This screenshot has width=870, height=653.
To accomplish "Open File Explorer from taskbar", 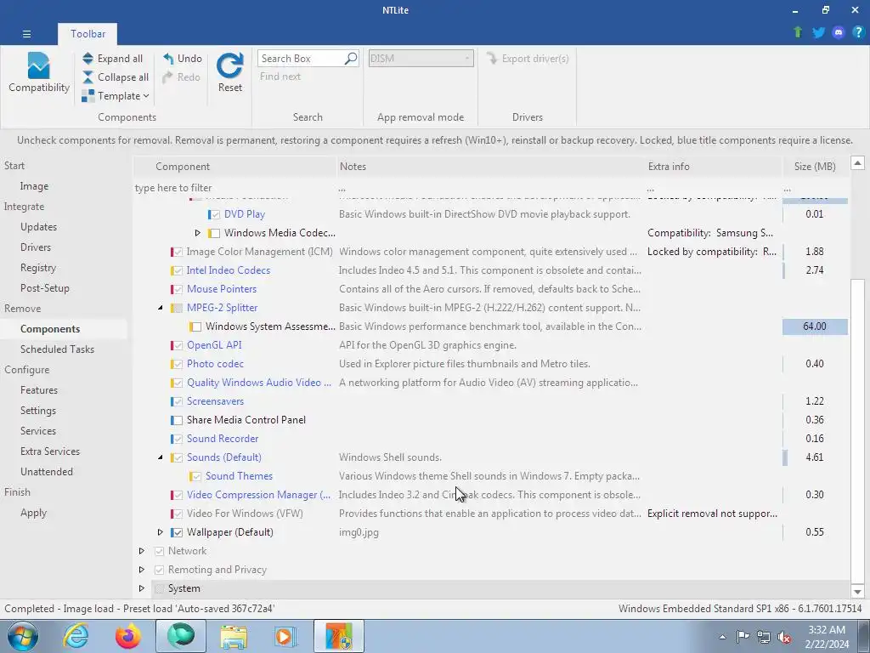I will [234, 636].
